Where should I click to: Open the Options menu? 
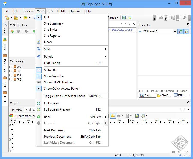[x=75, y=11]
